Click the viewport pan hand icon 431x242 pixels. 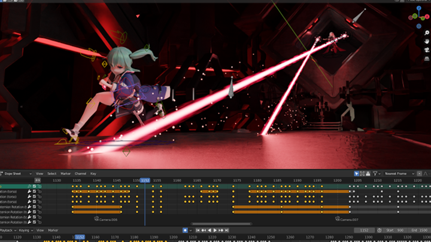(x=427, y=41)
